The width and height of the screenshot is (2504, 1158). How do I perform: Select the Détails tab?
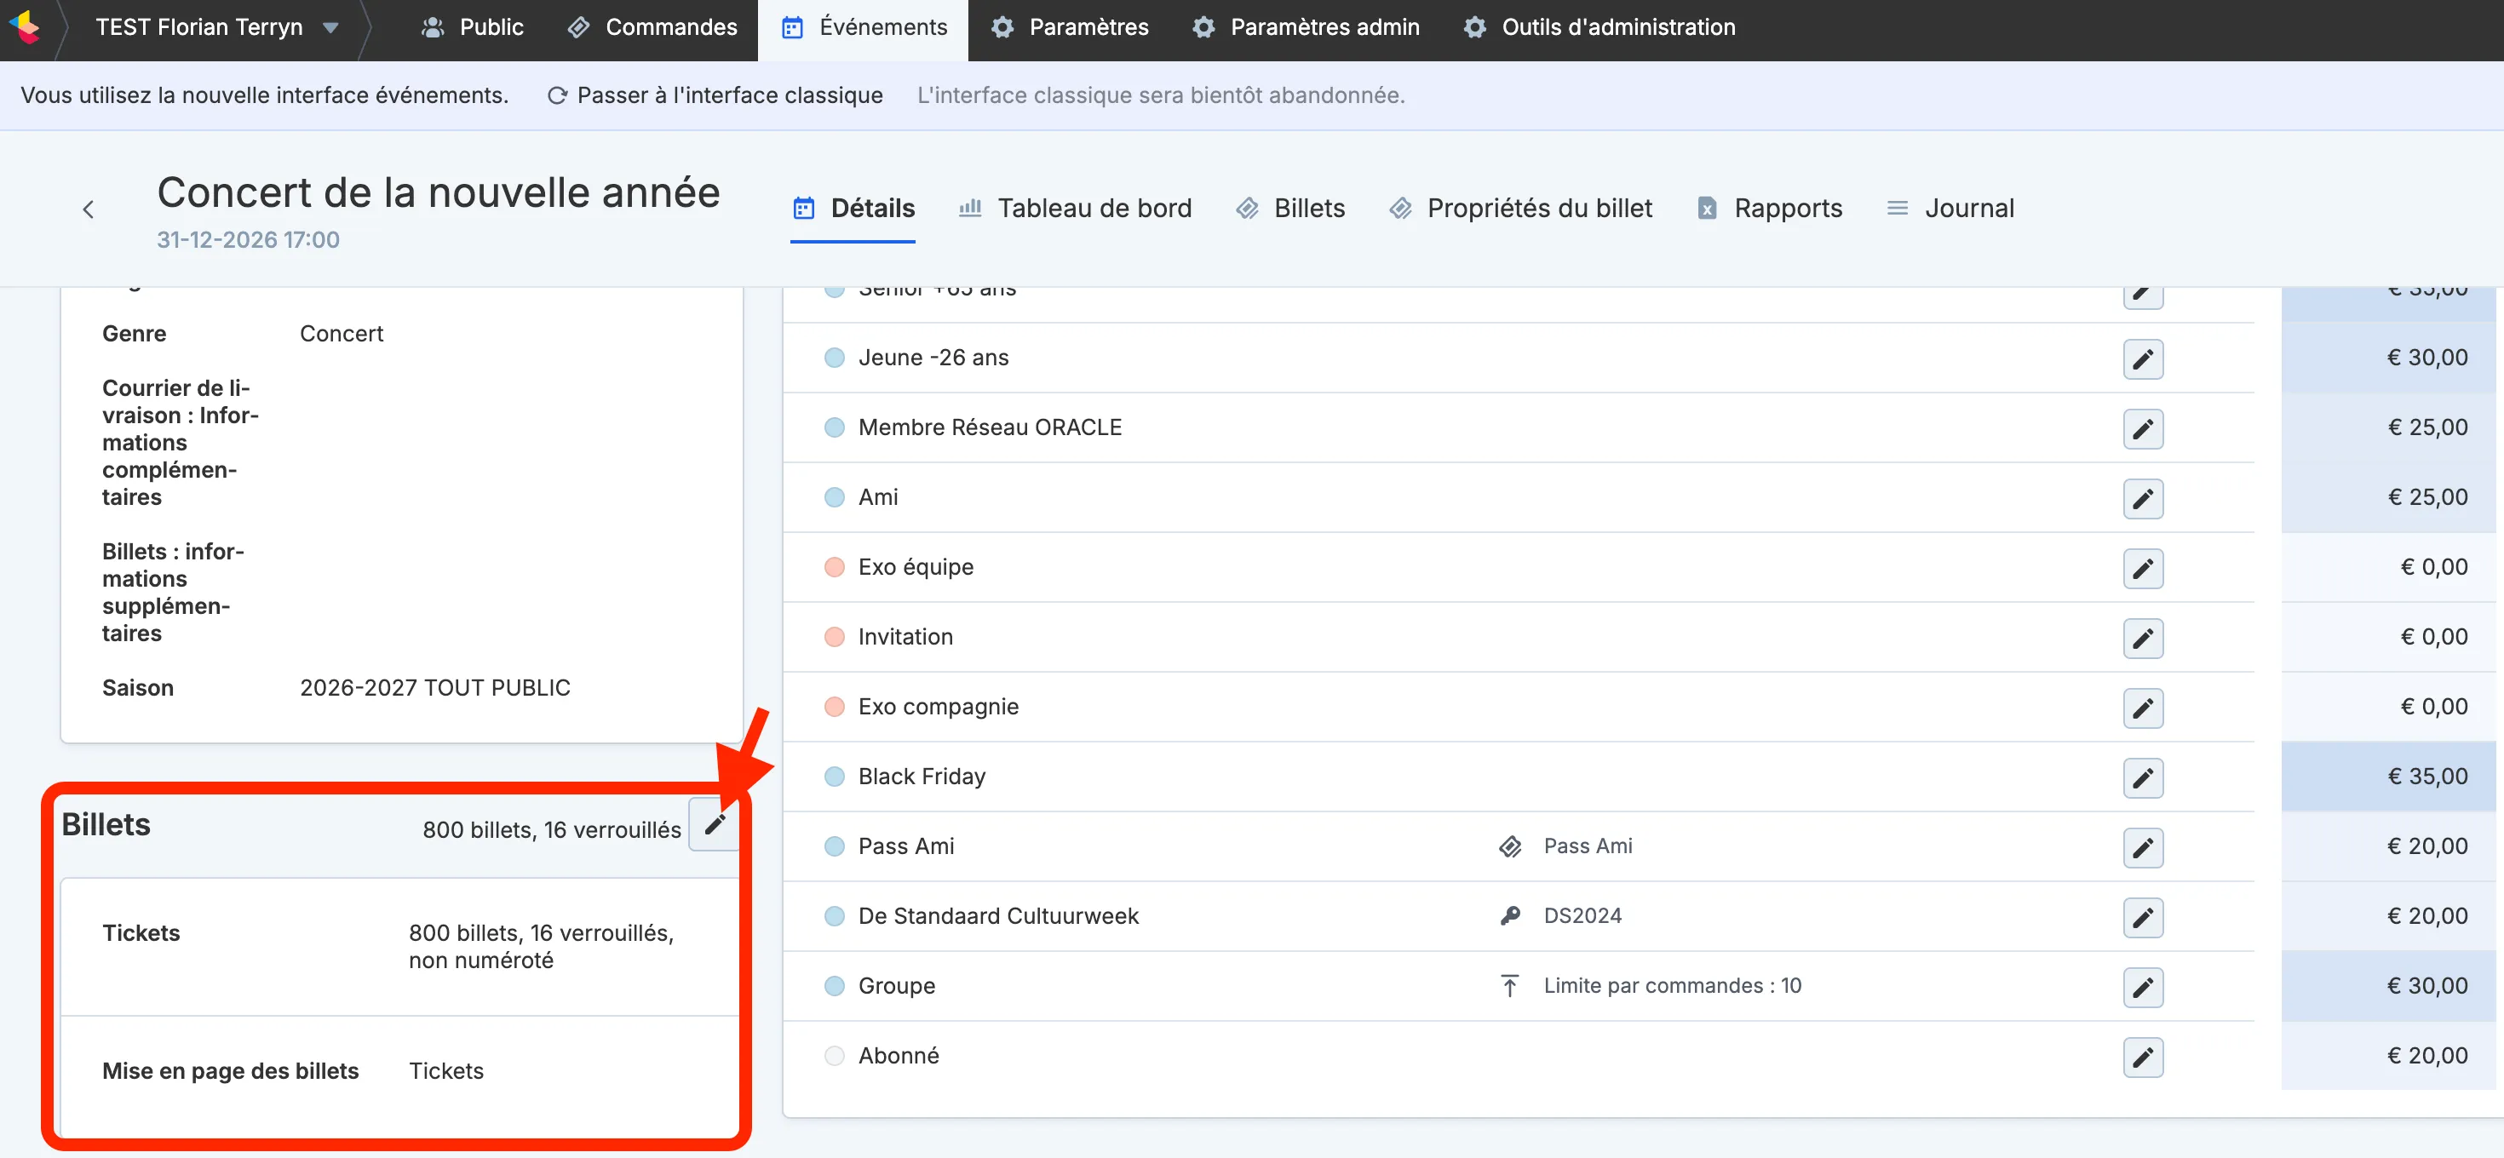(853, 209)
